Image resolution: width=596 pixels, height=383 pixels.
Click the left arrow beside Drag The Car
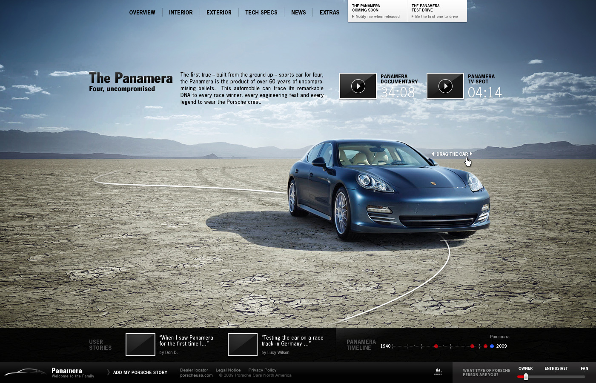point(433,154)
